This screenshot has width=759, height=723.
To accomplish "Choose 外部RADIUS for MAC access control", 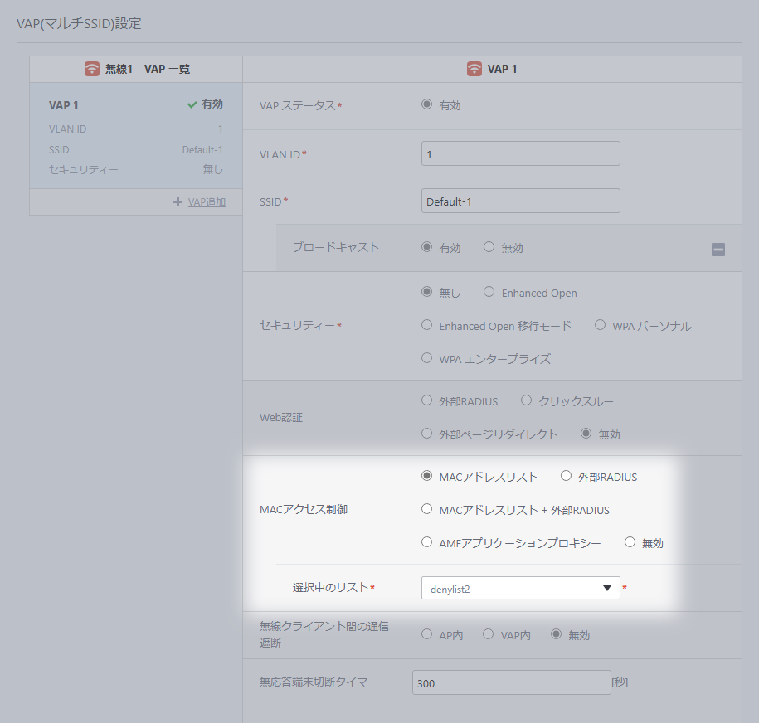I will [x=566, y=476].
